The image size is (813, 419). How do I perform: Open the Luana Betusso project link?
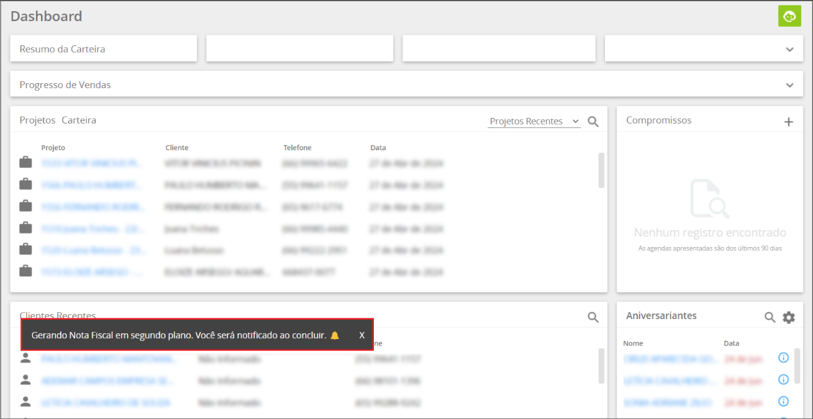click(93, 250)
